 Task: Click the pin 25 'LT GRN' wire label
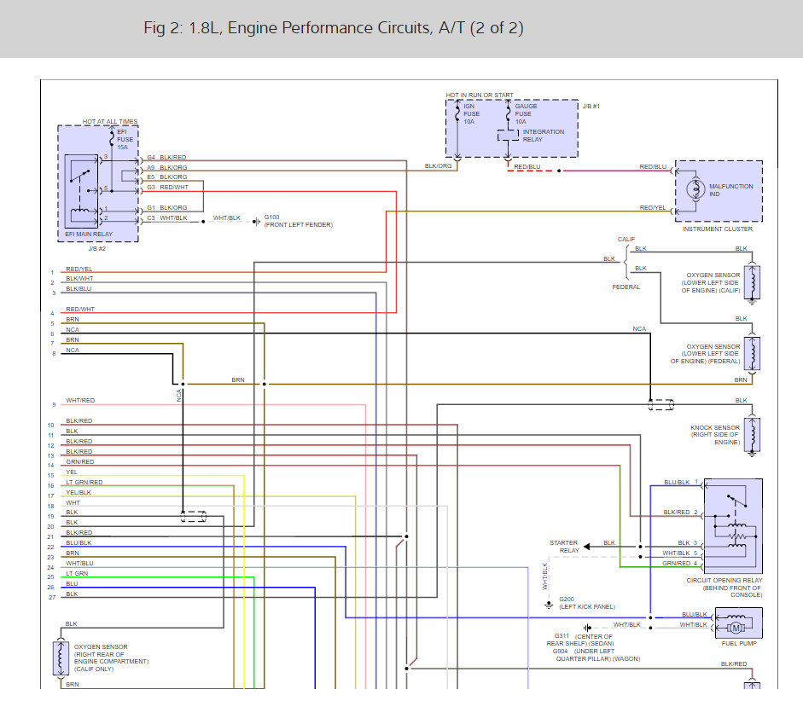pyautogui.click(x=77, y=574)
